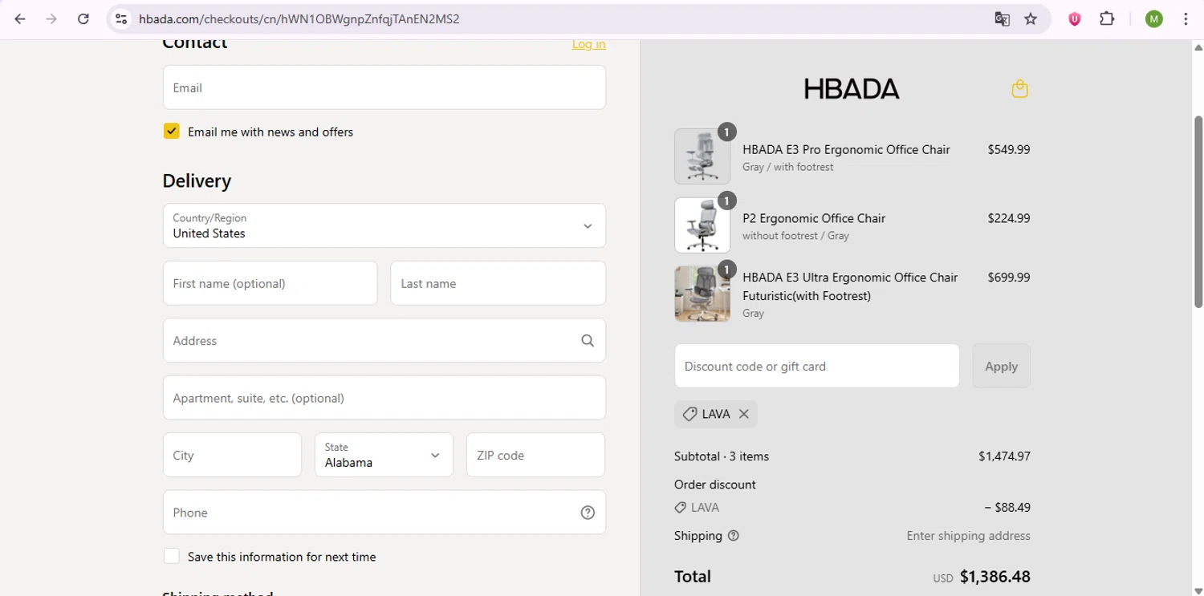Open the translate page icon

tap(1002, 19)
